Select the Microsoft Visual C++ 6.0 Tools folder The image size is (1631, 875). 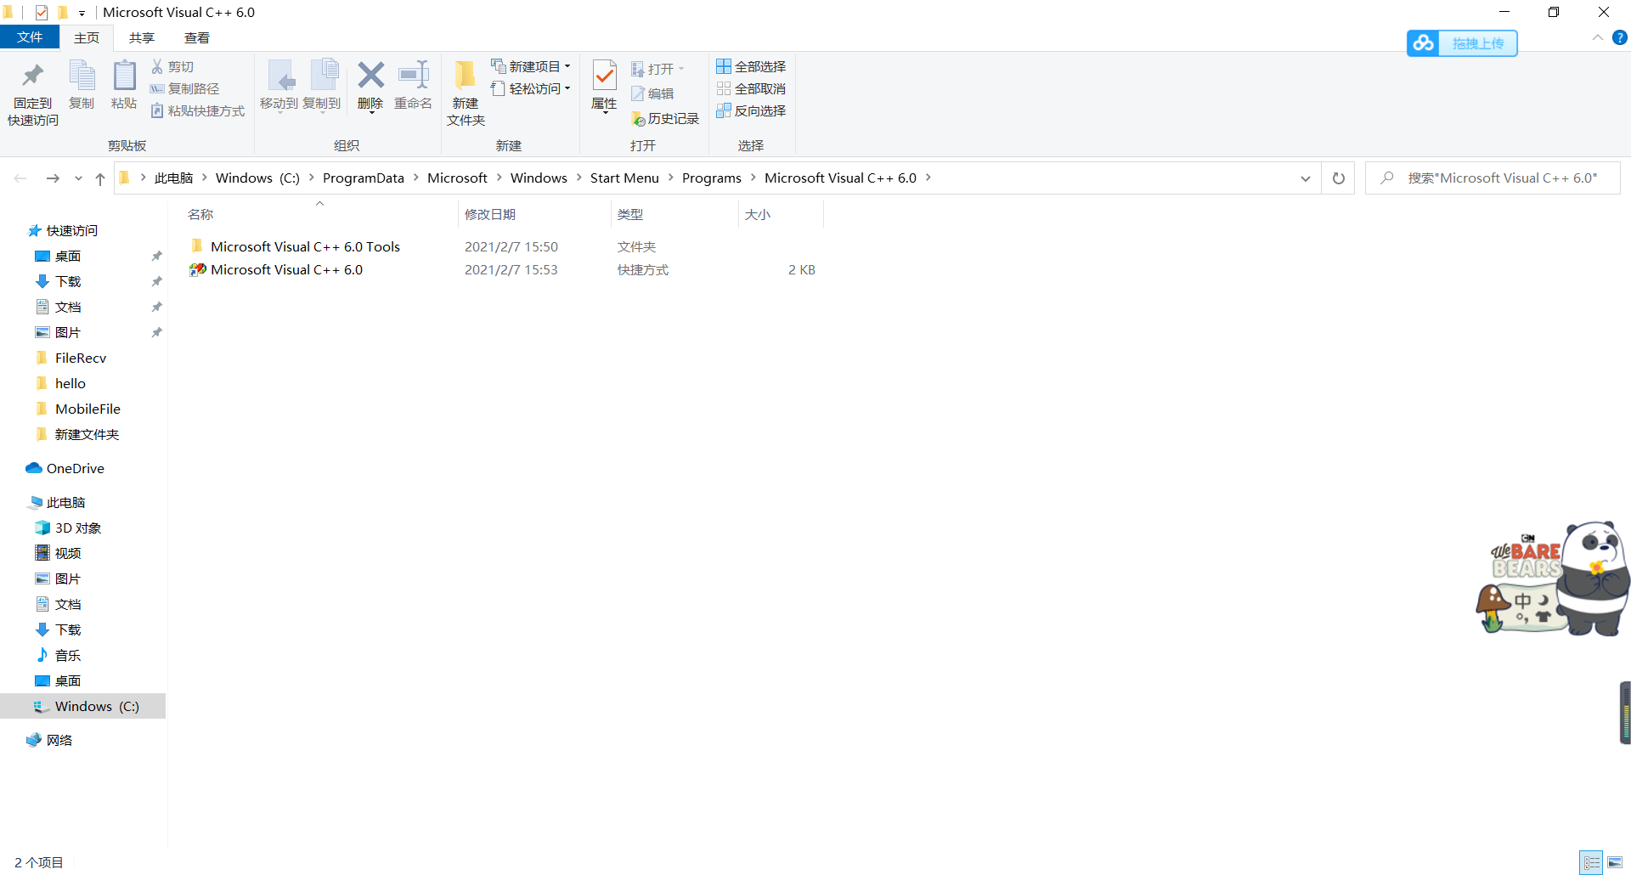[x=305, y=246]
